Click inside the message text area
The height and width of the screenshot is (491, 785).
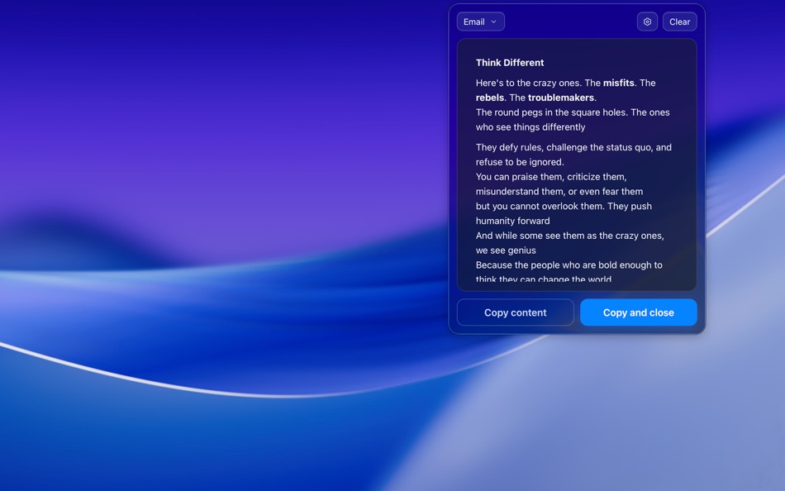click(x=576, y=165)
